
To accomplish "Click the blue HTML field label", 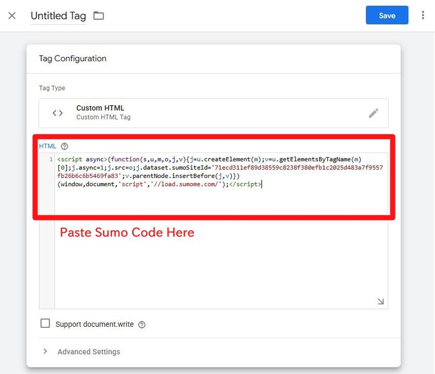I will (47, 146).
